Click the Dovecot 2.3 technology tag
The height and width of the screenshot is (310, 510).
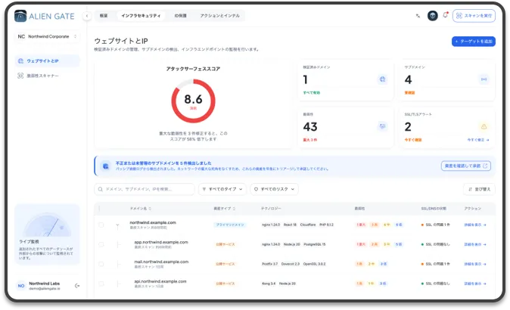click(x=290, y=264)
